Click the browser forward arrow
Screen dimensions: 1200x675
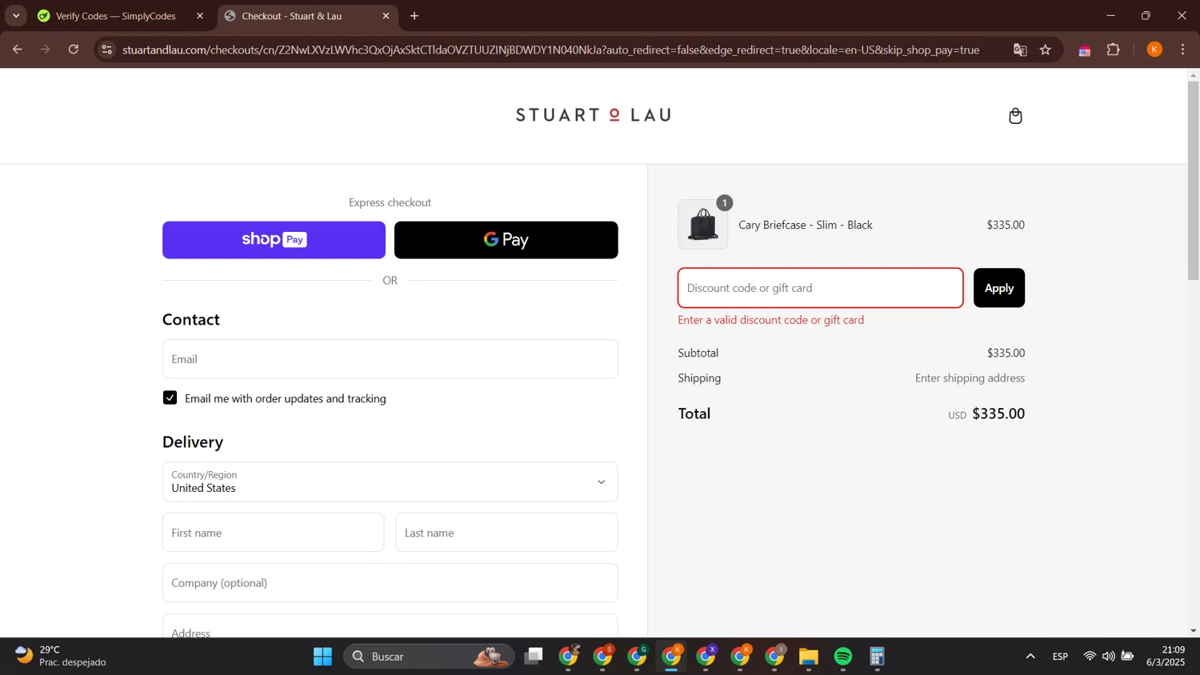pos(46,50)
